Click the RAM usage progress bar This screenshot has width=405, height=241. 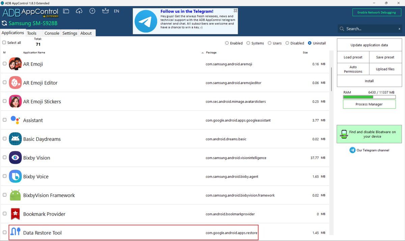click(x=369, y=97)
